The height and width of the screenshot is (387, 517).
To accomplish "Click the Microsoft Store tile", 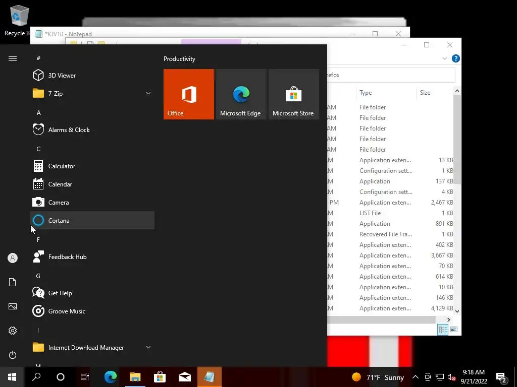I will click(293, 94).
